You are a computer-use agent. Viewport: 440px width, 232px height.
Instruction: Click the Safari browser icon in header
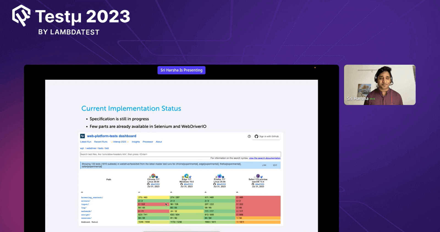point(258,176)
